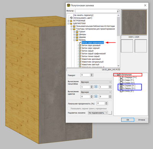Click the tree scrollbar up arrow
The image size is (153, 149).
coord(119,15)
